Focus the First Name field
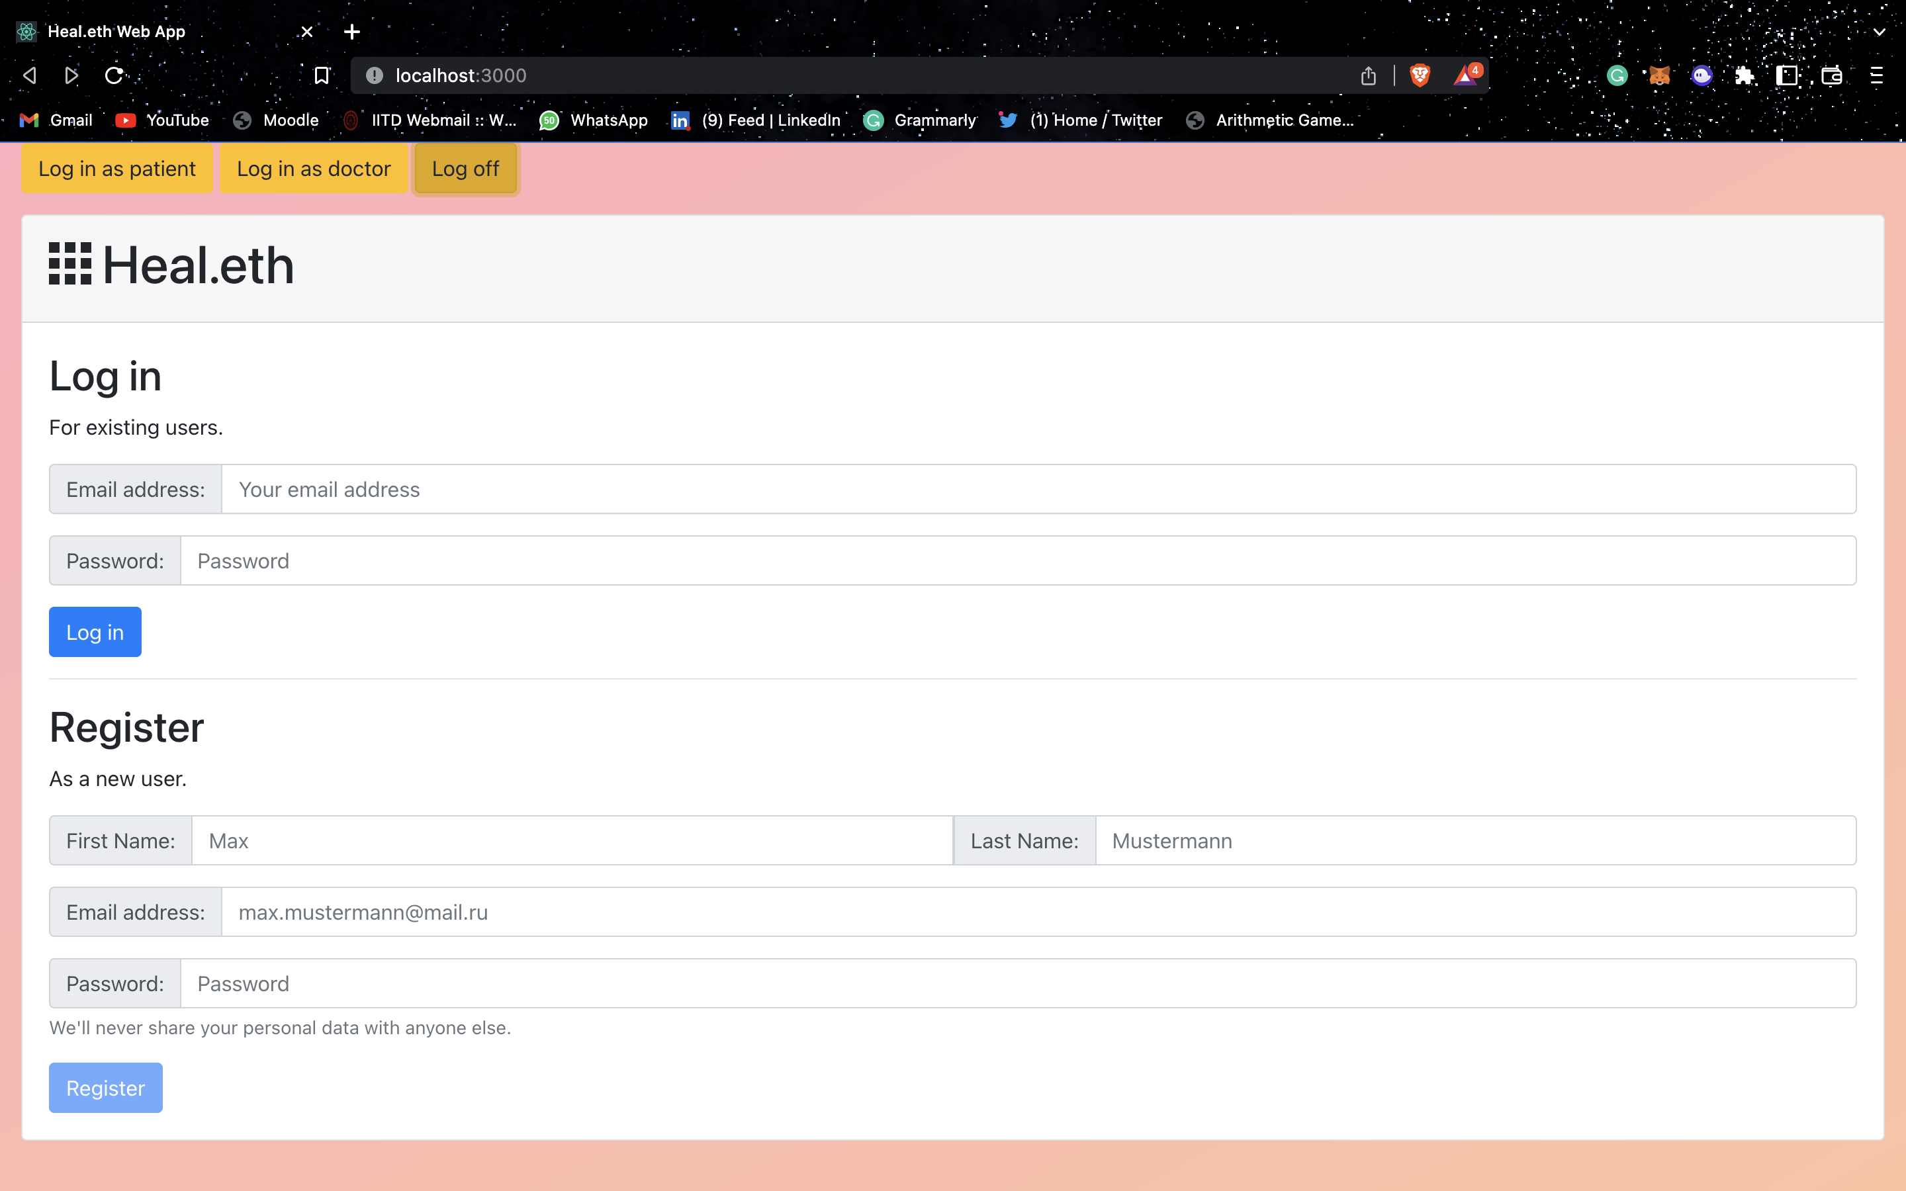 (572, 840)
